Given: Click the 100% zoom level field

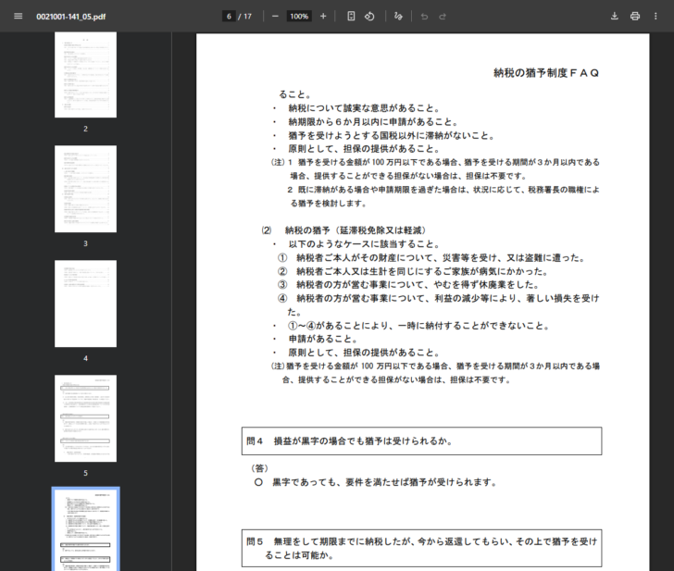Looking at the screenshot, I should pos(299,17).
